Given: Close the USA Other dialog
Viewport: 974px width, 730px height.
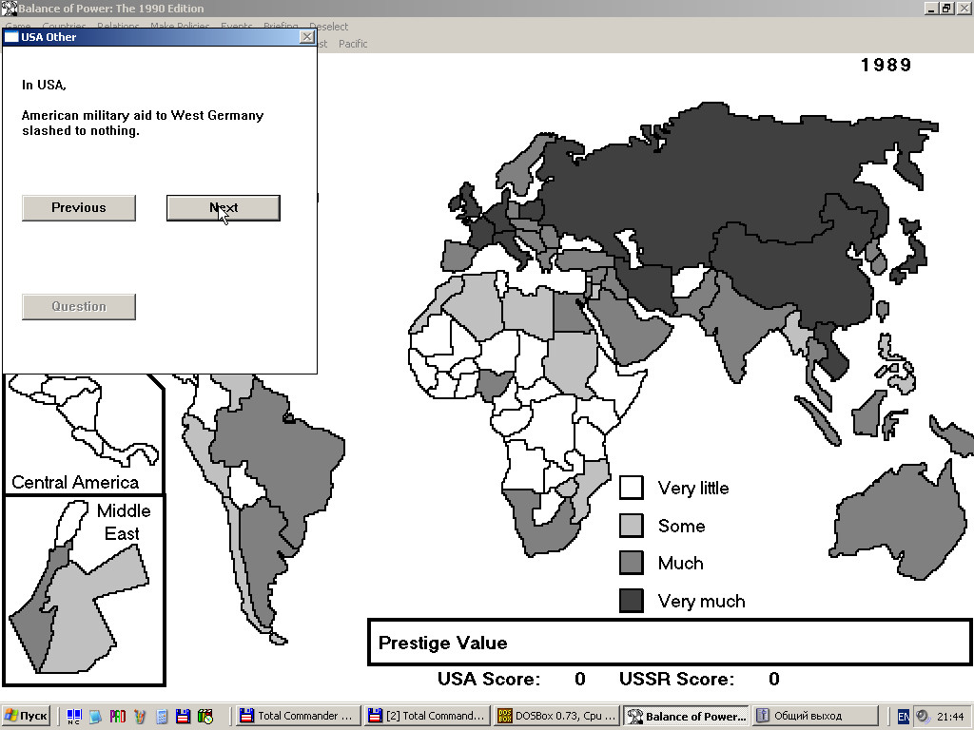Looking at the screenshot, I should pyautogui.click(x=307, y=37).
